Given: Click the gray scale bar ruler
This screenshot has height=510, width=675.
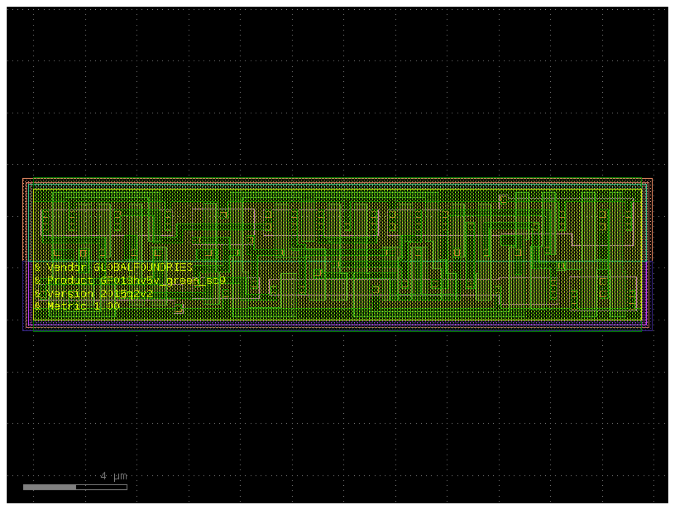Looking at the screenshot, I should (x=75, y=487).
